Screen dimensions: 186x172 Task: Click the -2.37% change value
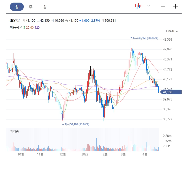point(95,21)
